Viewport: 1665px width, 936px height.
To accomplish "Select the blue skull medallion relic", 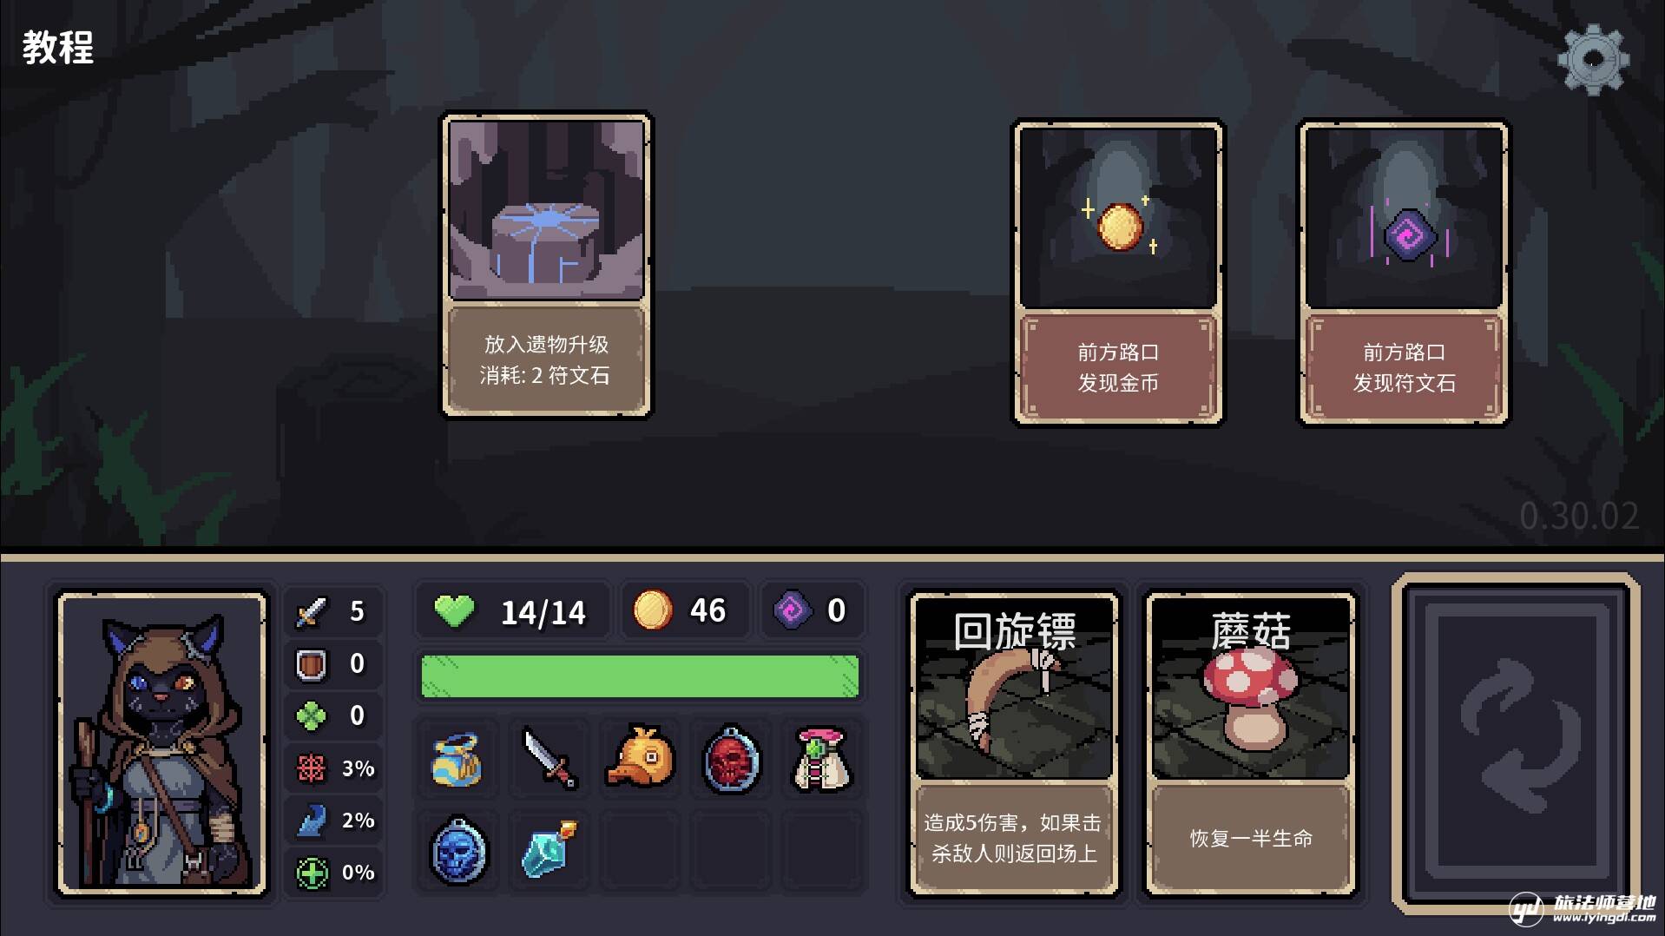I will [x=458, y=851].
